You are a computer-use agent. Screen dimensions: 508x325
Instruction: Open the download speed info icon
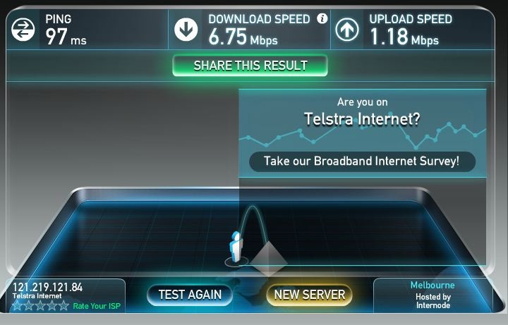(x=322, y=18)
